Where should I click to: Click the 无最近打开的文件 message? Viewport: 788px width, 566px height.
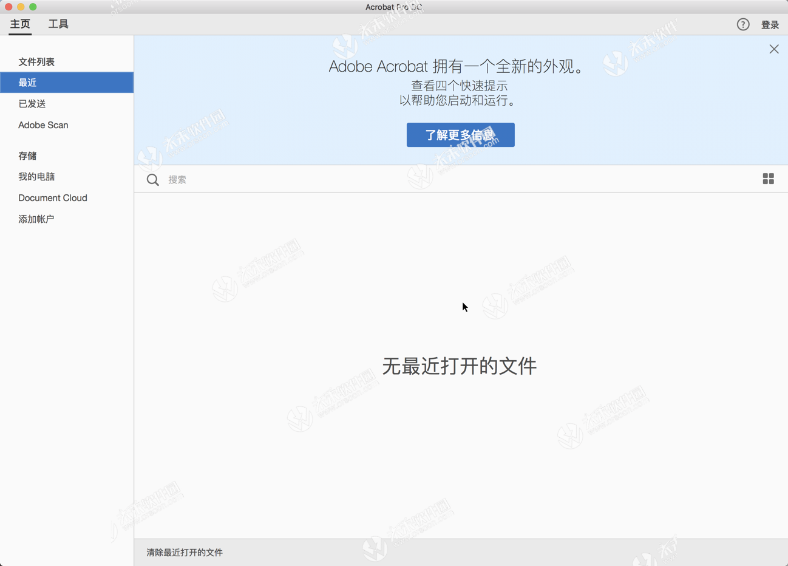(x=460, y=366)
